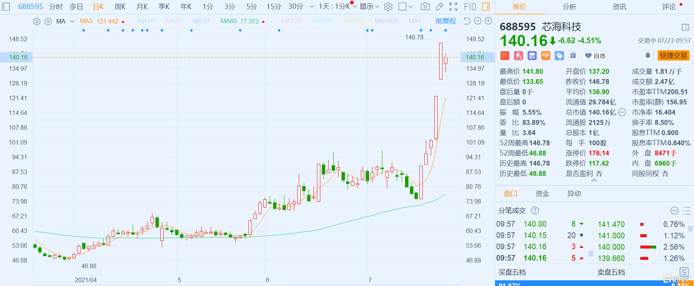The height and width of the screenshot is (286, 694).
Task: Click the 146.78 high price label
Action: (415, 37)
